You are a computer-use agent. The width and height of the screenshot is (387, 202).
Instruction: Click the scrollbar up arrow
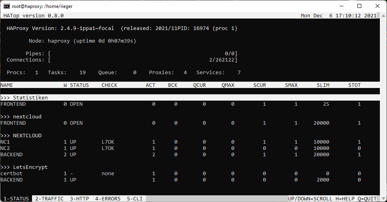coord(383,16)
